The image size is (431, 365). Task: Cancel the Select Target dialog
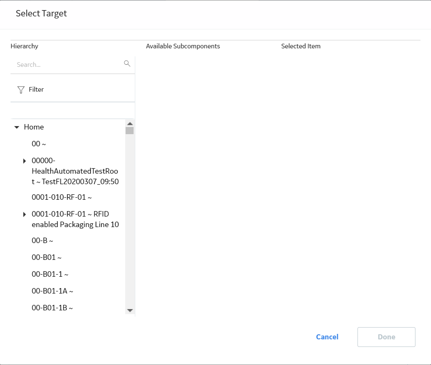[327, 337]
